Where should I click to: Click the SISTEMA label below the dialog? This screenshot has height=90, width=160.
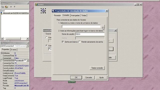tap(72, 82)
